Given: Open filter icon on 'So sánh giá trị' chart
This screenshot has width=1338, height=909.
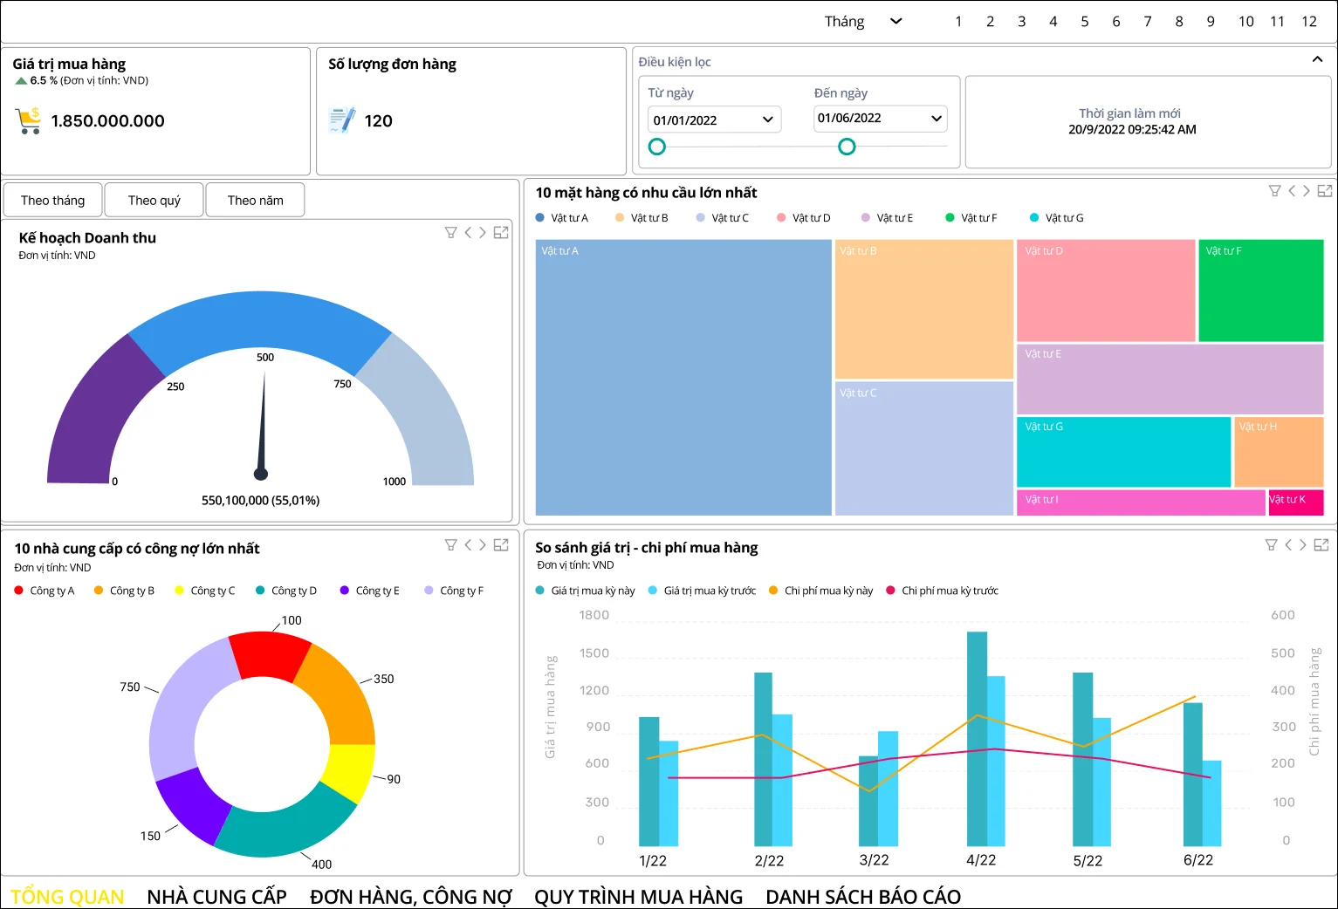Looking at the screenshot, I should [x=1272, y=544].
